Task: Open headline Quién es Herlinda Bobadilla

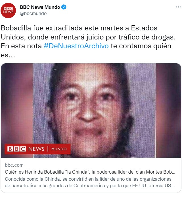Action: pos(90,172)
